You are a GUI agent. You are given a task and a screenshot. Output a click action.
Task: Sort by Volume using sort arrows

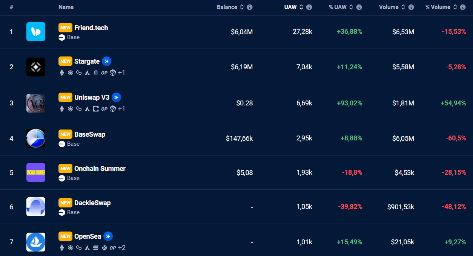[x=403, y=7]
